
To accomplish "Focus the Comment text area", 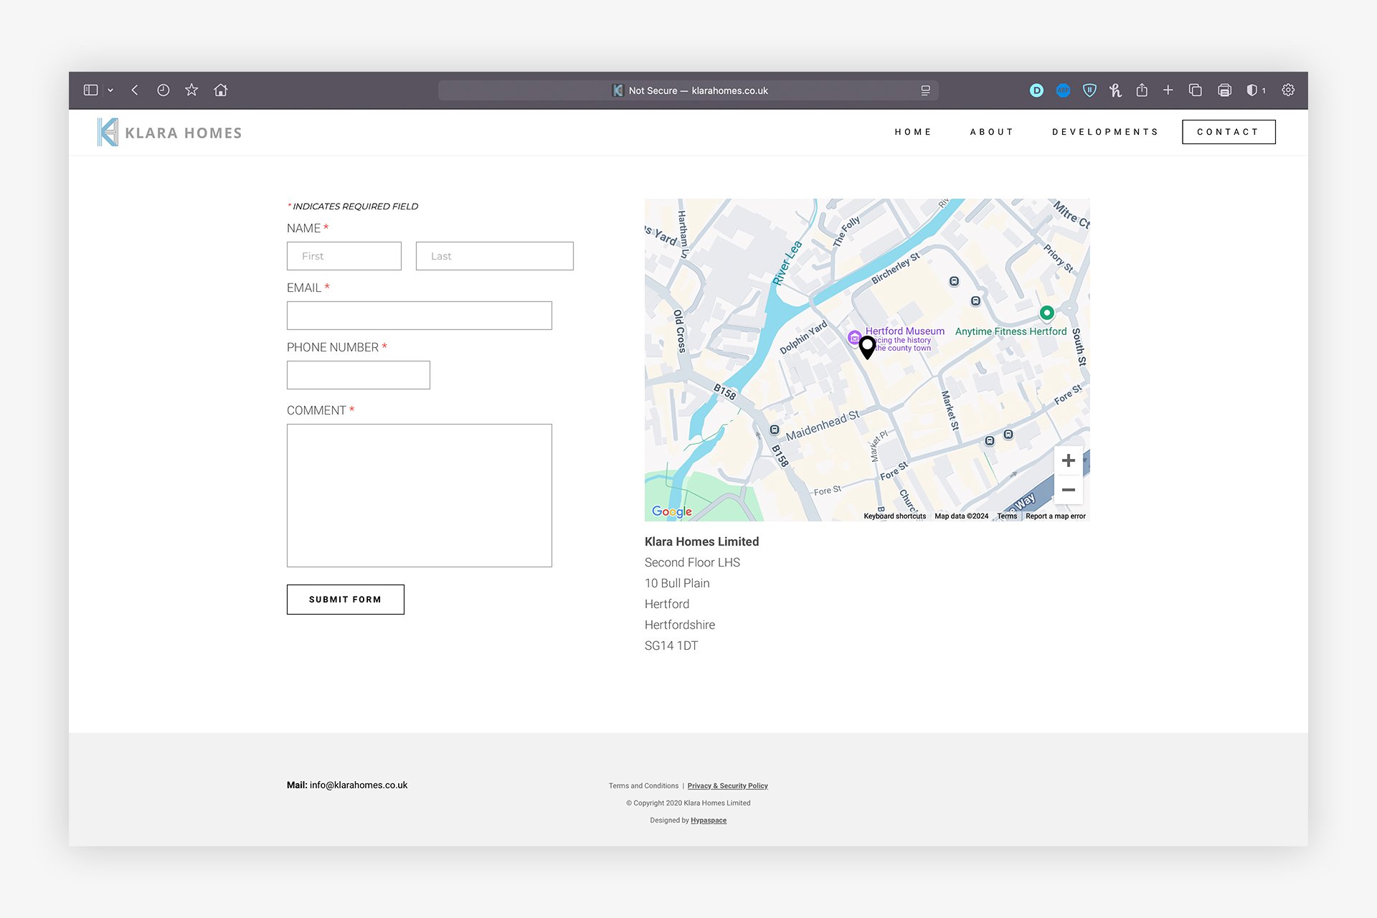I will 420,496.
